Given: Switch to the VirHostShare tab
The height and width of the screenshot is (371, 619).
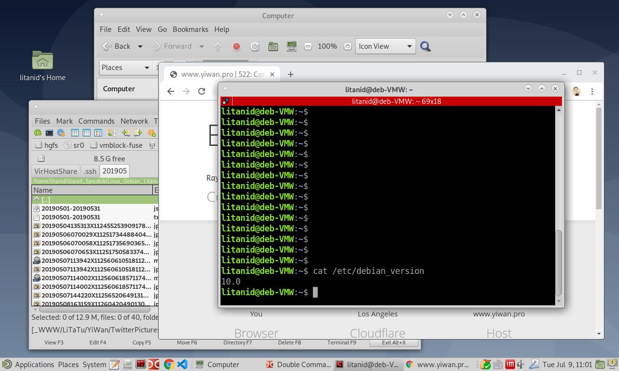Looking at the screenshot, I should [56, 171].
